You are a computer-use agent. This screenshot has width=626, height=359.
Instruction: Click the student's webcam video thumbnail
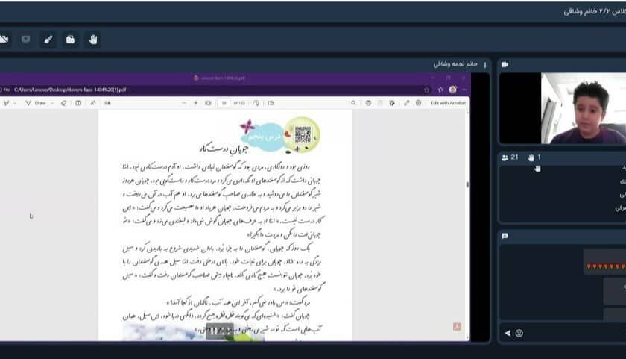583,108
